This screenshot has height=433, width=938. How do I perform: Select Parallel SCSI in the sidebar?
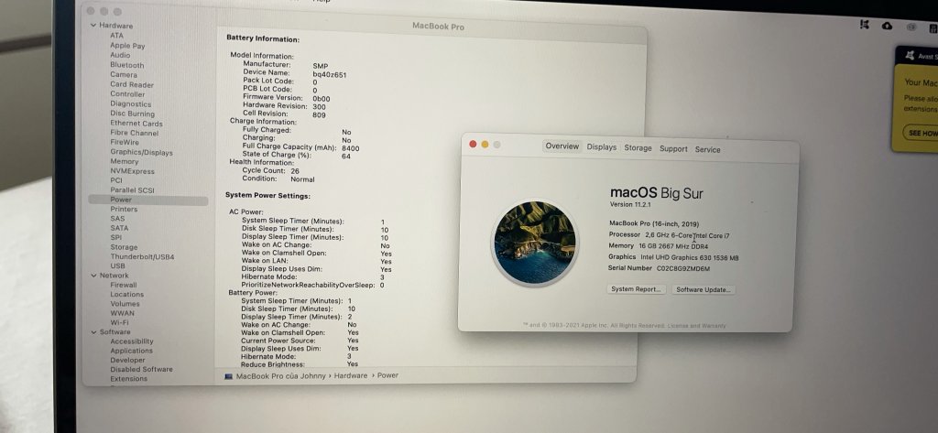click(x=132, y=190)
